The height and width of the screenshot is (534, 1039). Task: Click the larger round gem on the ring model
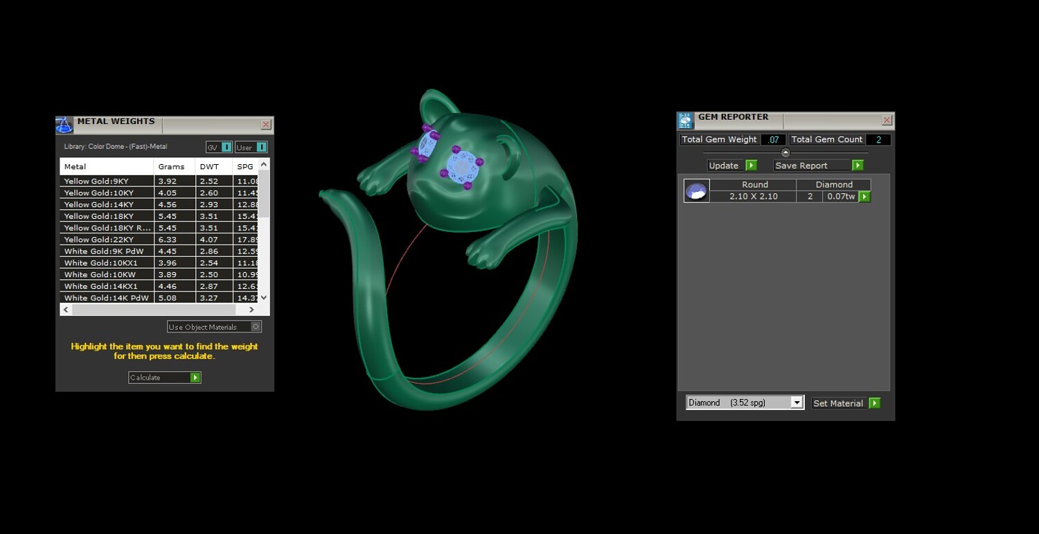point(462,166)
